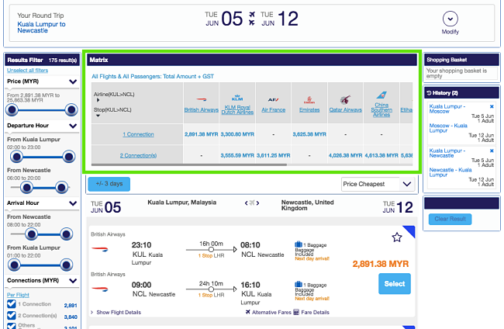Click the KLM logo in matrix
This screenshot has width=504, height=329.
tap(237, 98)
